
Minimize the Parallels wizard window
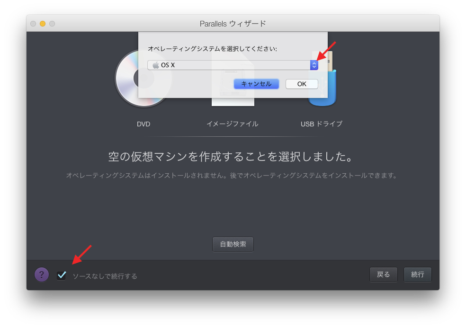43,24
